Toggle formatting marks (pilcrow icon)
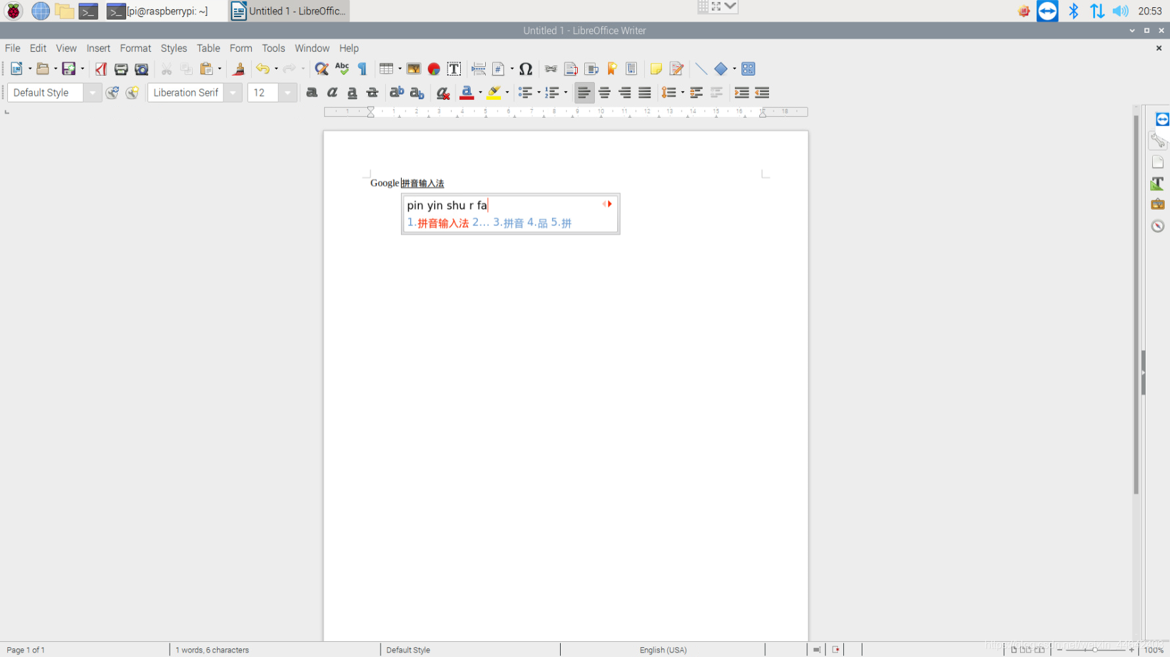Image resolution: width=1170 pixels, height=657 pixels. click(362, 69)
